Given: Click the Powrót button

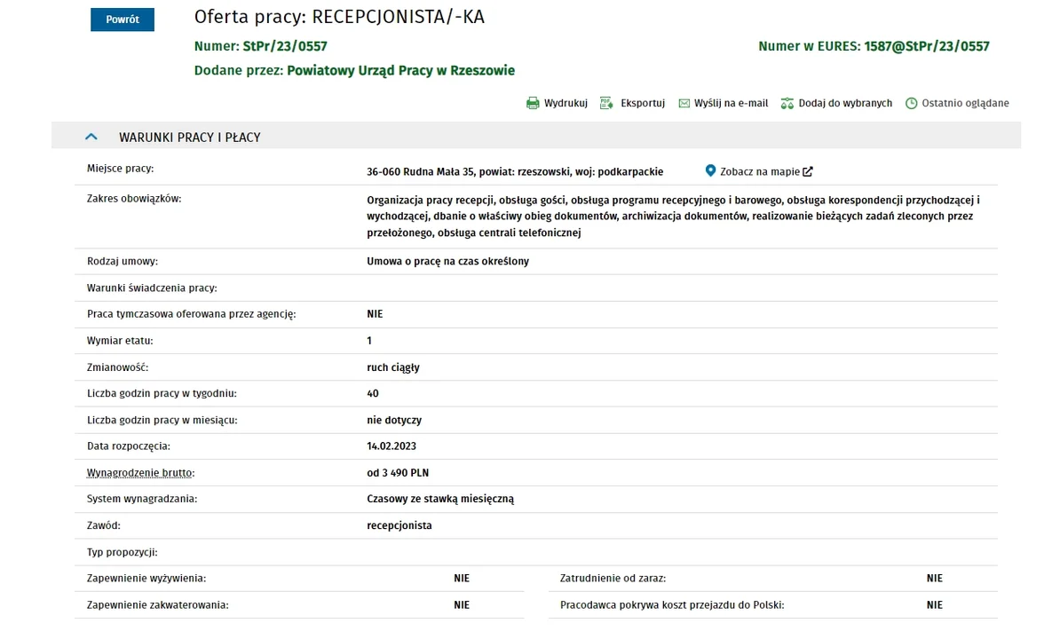Looking at the screenshot, I should tap(123, 20).
